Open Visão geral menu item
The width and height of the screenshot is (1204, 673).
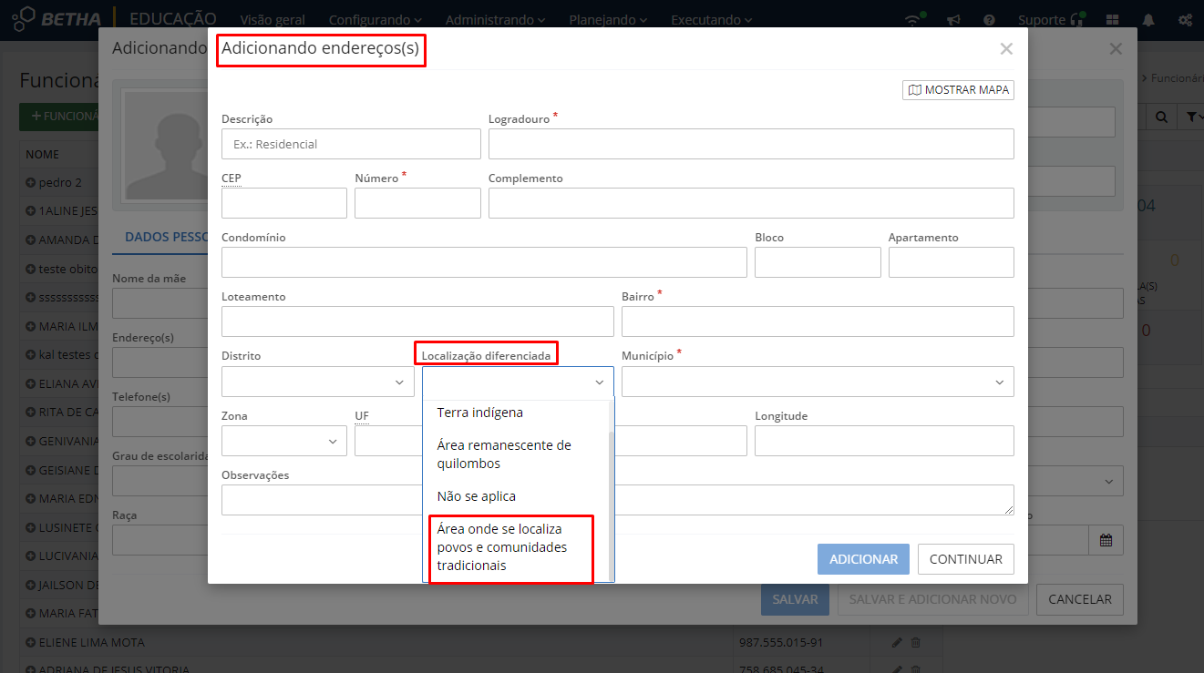click(273, 20)
